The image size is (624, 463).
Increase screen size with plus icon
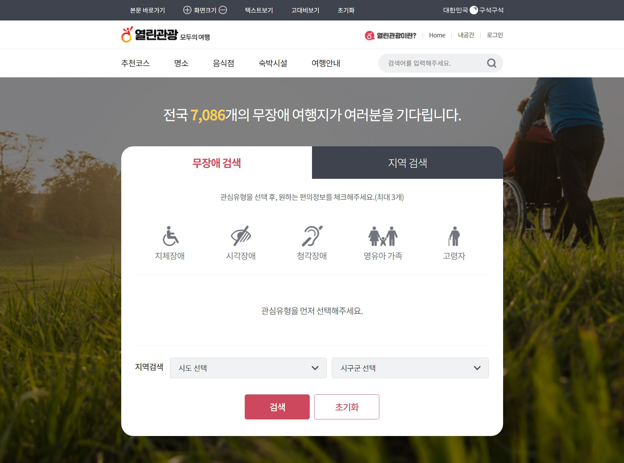(x=187, y=10)
